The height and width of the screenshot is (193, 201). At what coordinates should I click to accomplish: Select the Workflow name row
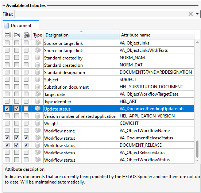coord(98,131)
